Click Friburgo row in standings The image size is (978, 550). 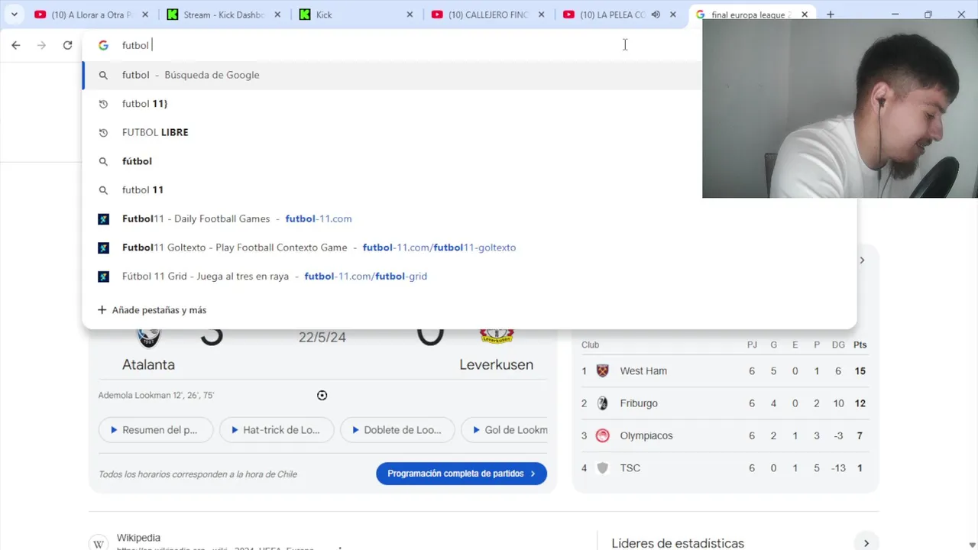(x=725, y=403)
